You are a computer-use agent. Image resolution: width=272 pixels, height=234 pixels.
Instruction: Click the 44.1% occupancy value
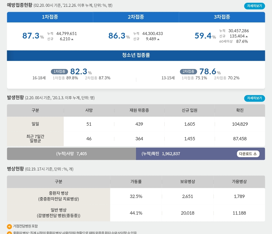coord(136,213)
